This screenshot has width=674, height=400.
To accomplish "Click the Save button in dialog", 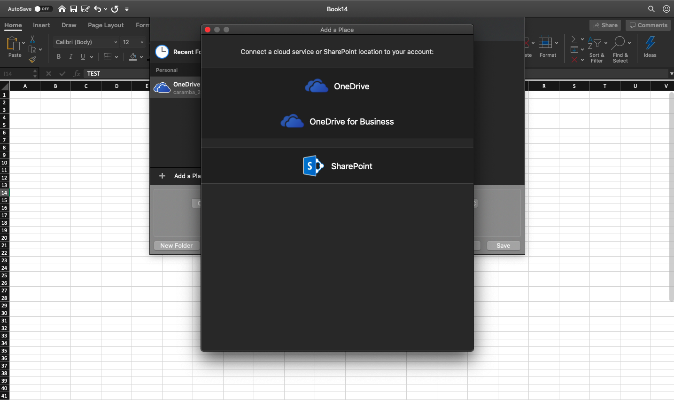I will (504, 245).
